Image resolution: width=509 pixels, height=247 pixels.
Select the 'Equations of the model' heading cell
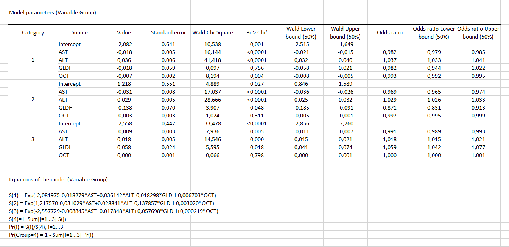[59, 179]
